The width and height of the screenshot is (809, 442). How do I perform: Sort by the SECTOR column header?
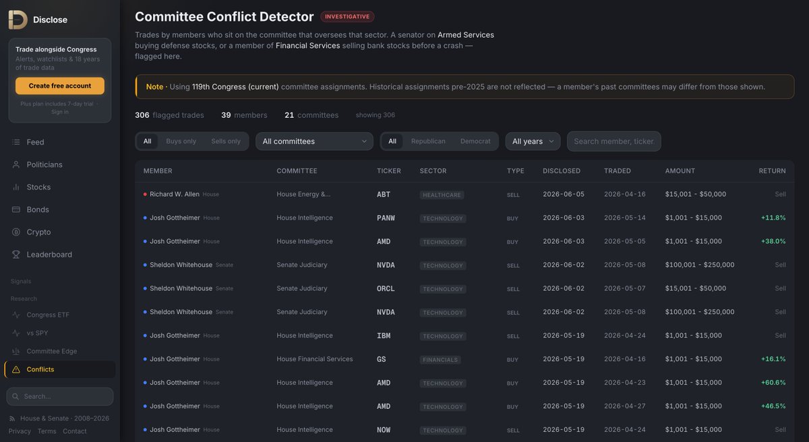tap(433, 171)
